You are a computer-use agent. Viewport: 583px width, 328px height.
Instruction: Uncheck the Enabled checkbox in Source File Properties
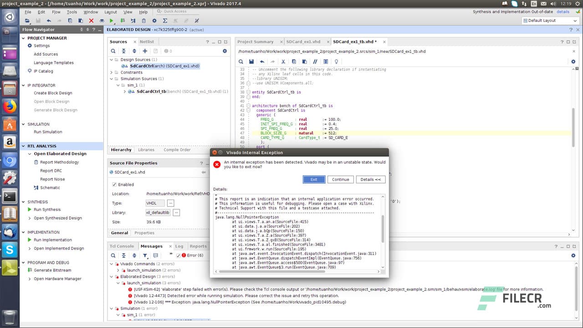point(113,184)
